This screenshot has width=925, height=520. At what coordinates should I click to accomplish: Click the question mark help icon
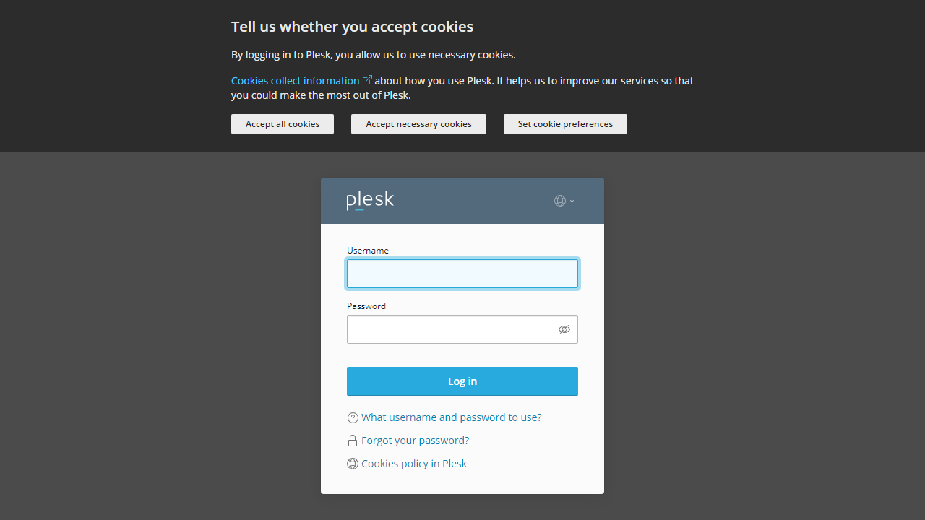coord(353,417)
